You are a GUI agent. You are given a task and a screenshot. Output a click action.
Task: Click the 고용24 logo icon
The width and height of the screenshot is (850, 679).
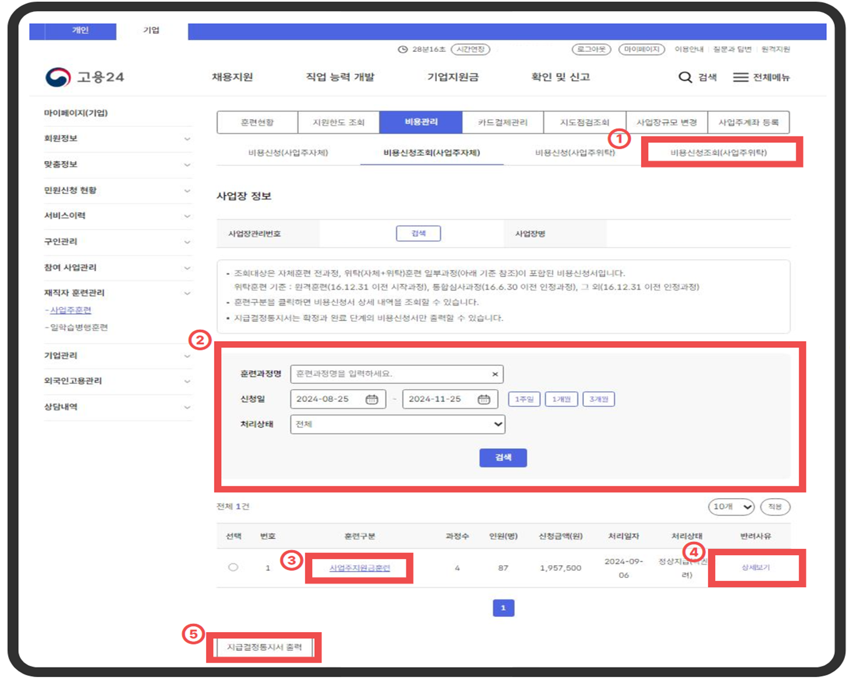pyautogui.click(x=58, y=78)
